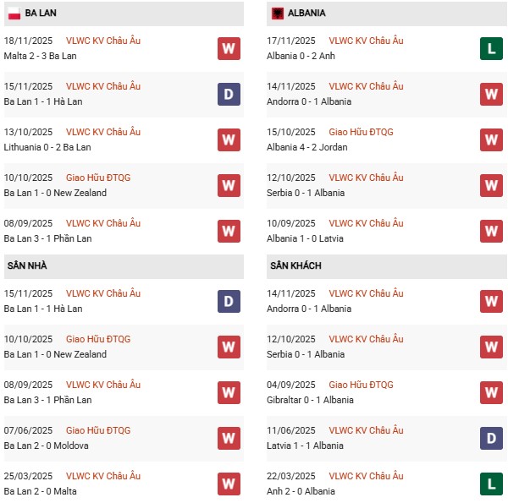The width and height of the screenshot is (508, 503).
Task: Select the ALBANIA team header
Action: [x=306, y=14]
